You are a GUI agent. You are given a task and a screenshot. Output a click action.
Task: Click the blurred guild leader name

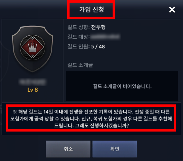(105, 37)
